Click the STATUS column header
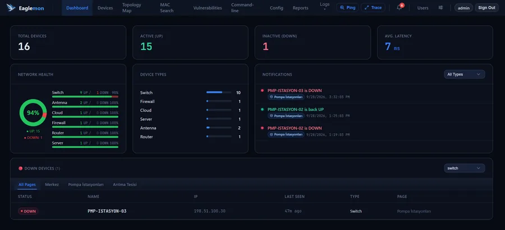Image resolution: width=505 pixels, height=230 pixels. click(x=25, y=196)
